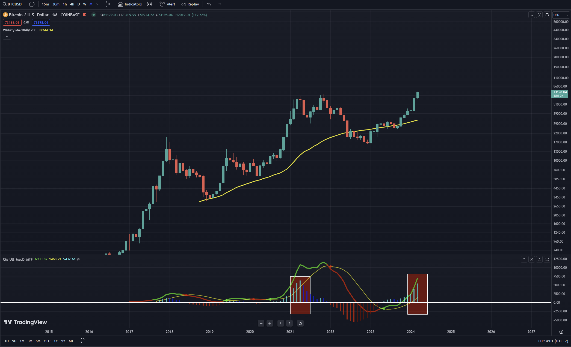Click the green market status dot
Viewport: 571px width, 347px height.
tap(94, 15)
